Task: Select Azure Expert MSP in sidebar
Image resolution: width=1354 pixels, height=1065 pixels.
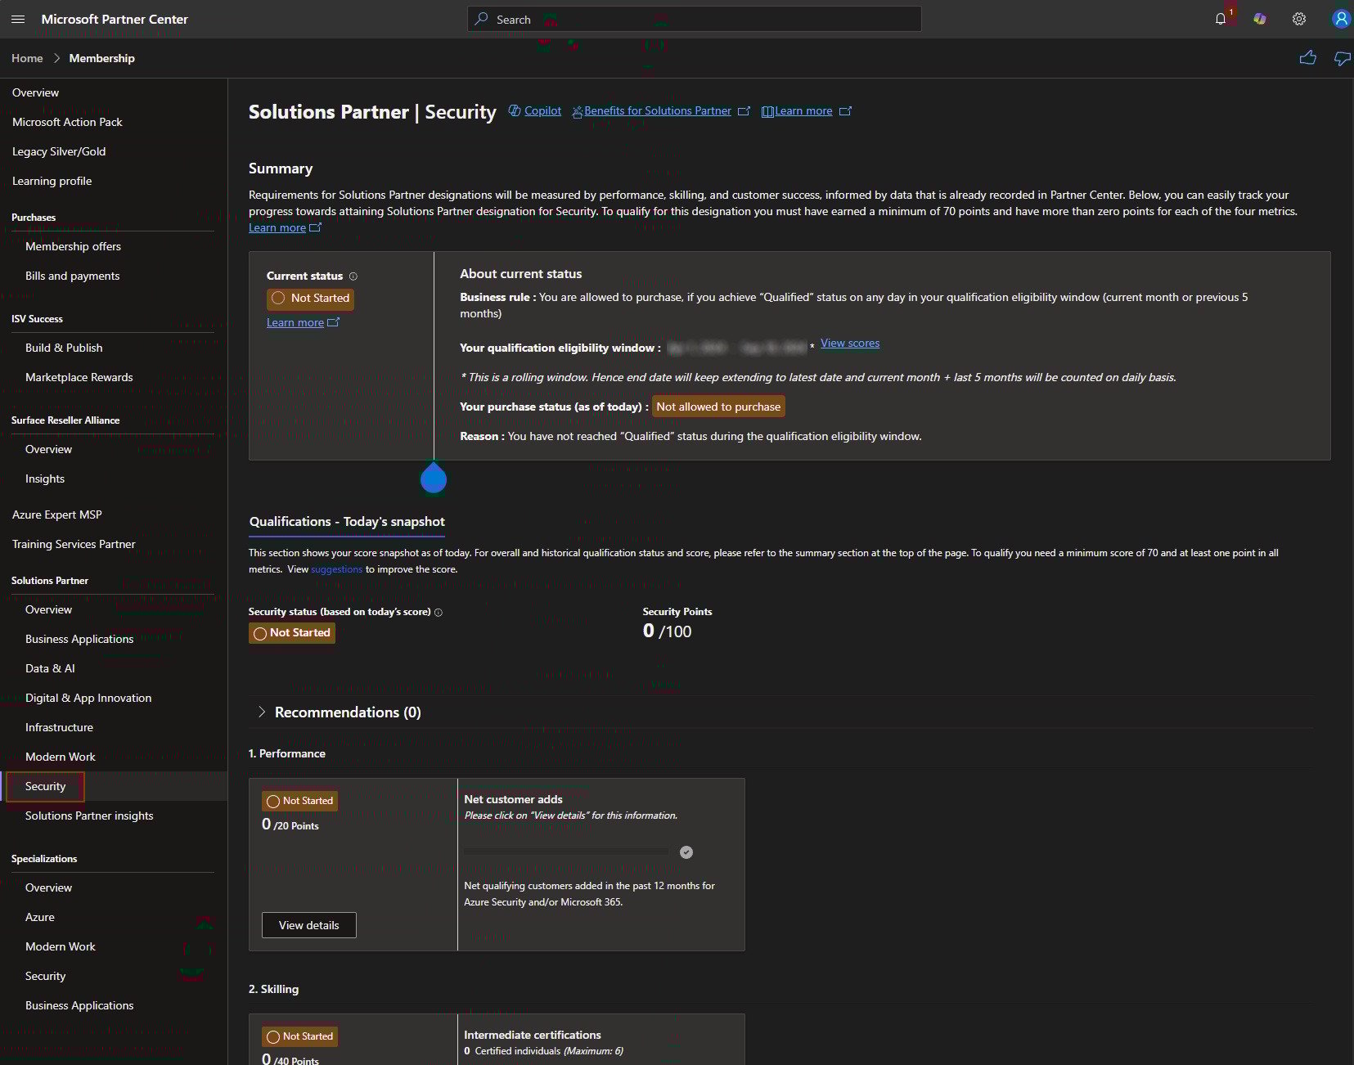Action: (57, 515)
